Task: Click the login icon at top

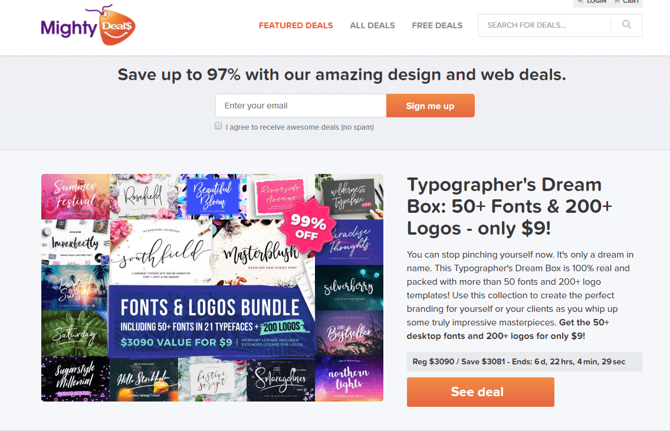Action: coord(581,2)
